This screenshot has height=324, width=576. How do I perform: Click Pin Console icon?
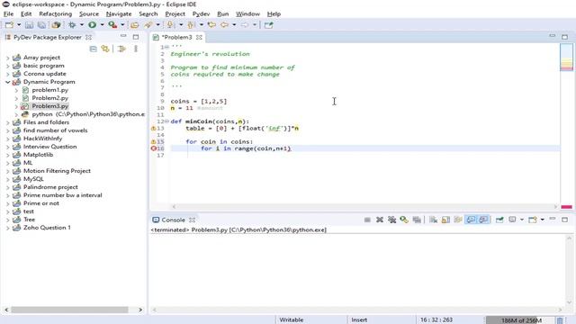point(499,220)
